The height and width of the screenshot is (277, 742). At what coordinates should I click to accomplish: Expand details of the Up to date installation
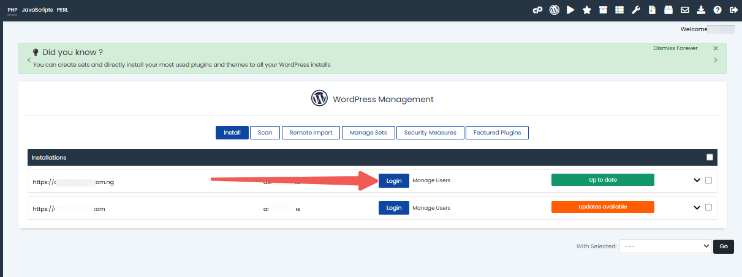point(697,180)
